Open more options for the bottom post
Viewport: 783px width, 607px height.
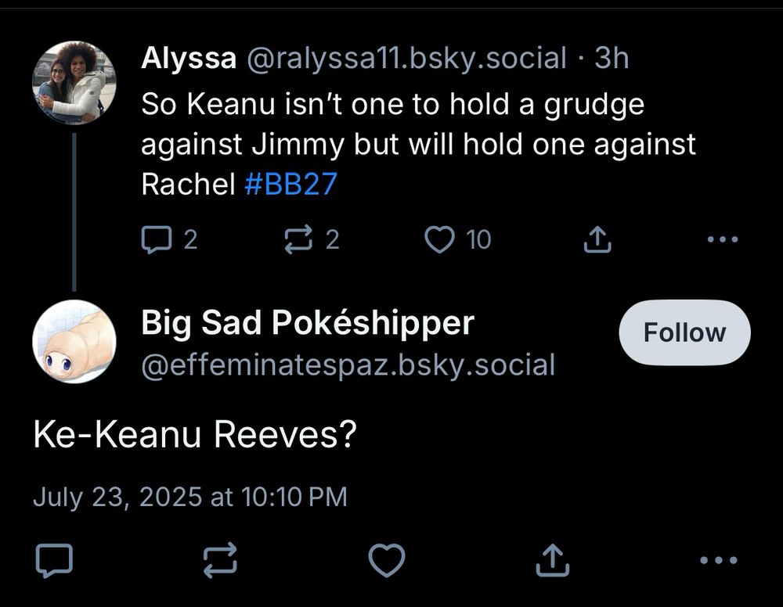click(718, 559)
